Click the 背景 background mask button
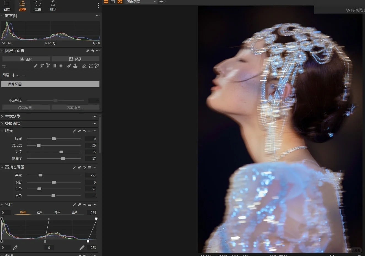 click(75, 59)
